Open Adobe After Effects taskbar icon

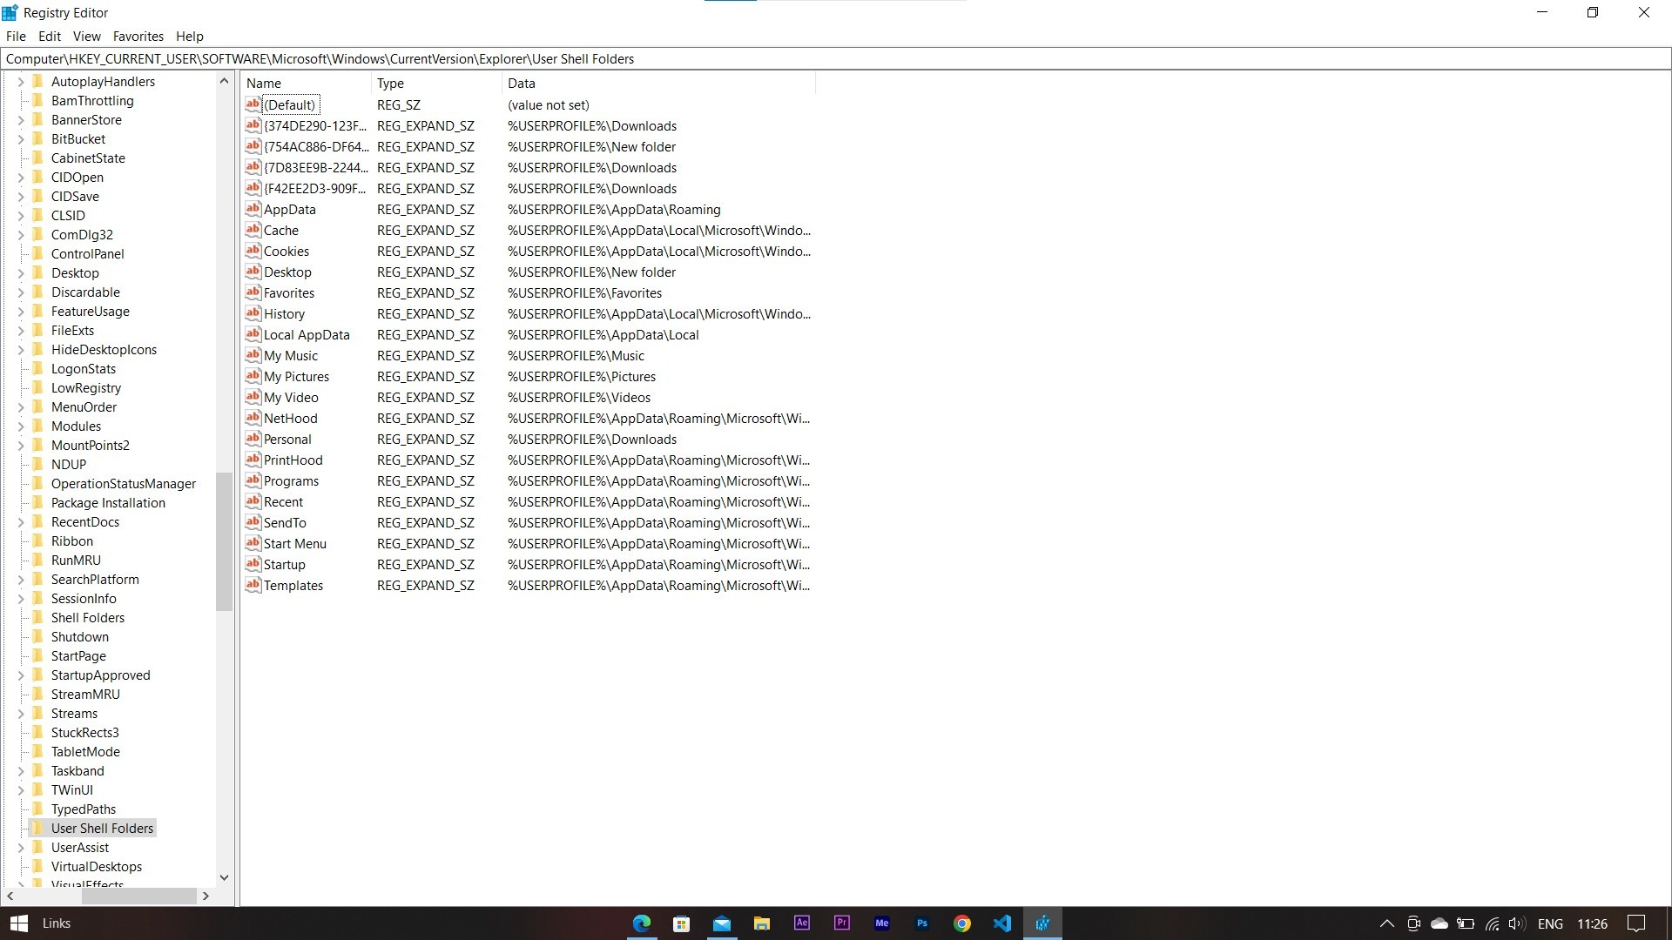coord(801,923)
